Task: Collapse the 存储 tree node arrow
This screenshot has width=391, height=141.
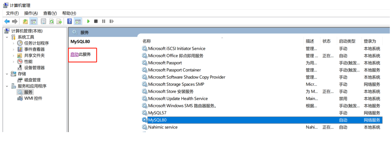Action: 7,74
